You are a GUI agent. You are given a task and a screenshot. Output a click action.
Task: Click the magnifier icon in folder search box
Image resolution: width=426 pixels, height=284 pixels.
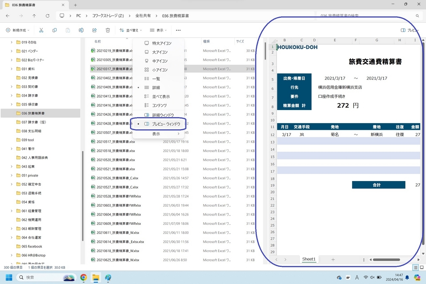[418, 16]
